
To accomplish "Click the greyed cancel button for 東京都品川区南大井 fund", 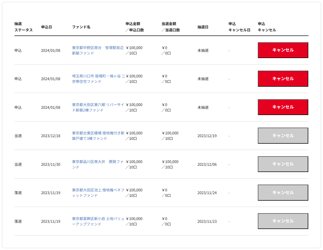I will [x=283, y=164].
